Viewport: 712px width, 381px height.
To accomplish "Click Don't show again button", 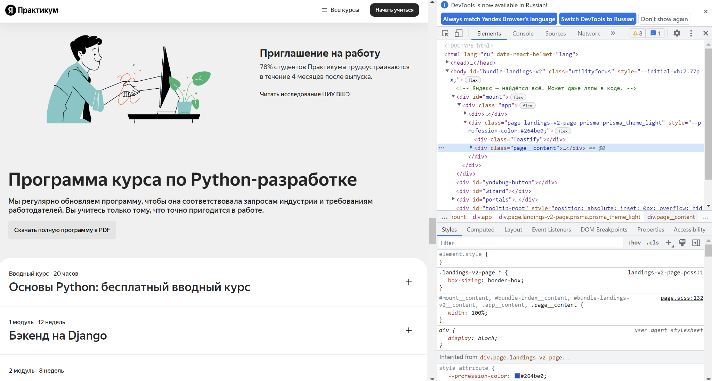I will pyautogui.click(x=664, y=19).
